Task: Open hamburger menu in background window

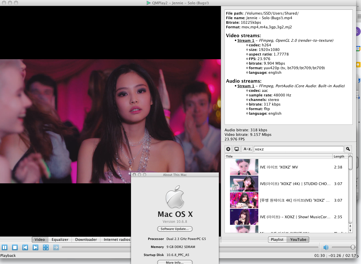Action: (x=359, y=17)
